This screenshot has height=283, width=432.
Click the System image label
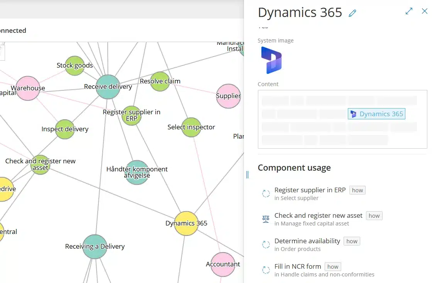[x=276, y=41]
